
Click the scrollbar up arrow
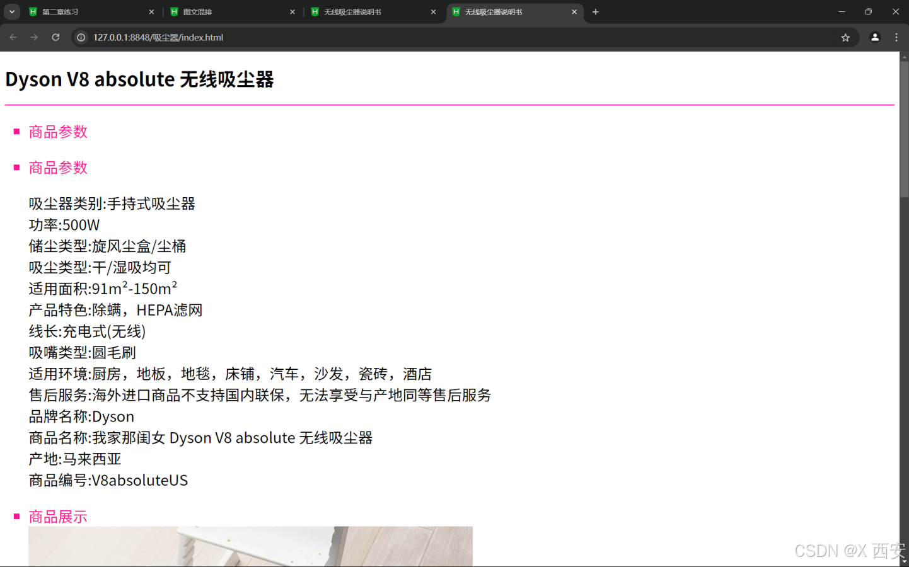point(904,57)
